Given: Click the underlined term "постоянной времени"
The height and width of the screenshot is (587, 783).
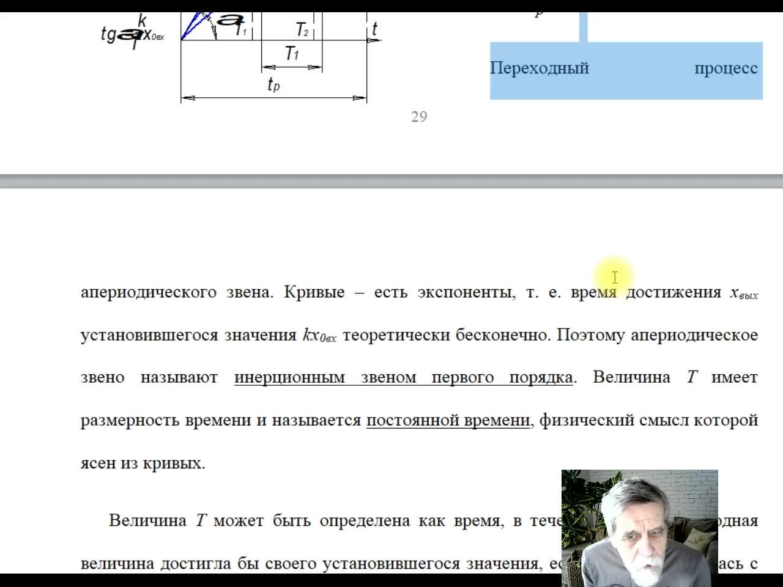Looking at the screenshot, I should coord(448,420).
